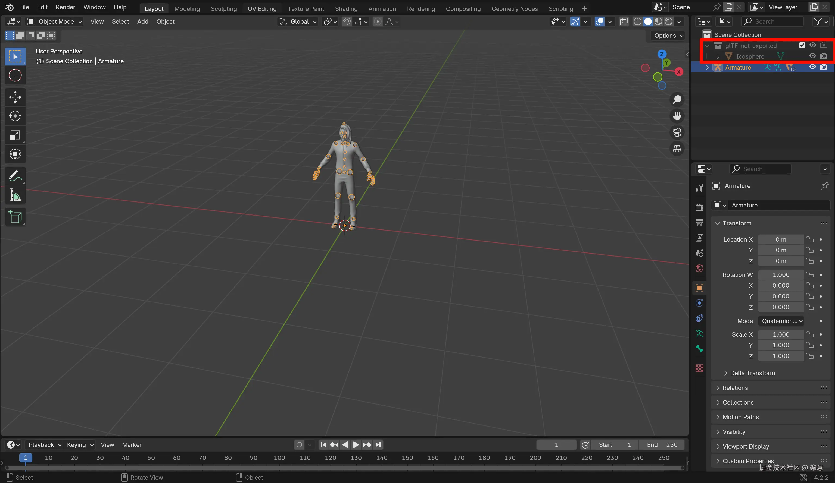The image size is (835, 483).
Task: Click the viewport zoom magnifier icon
Action: [677, 99]
